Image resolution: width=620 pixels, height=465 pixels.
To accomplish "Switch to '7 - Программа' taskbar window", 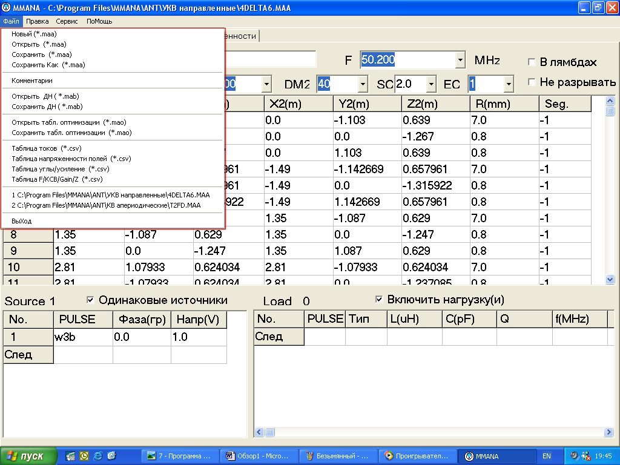I will pyautogui.click(x=180, y=456).
